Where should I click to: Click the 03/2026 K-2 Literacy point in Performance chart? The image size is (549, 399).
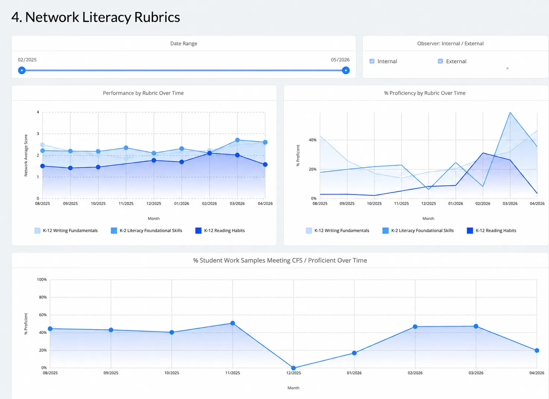pos(237,140)
